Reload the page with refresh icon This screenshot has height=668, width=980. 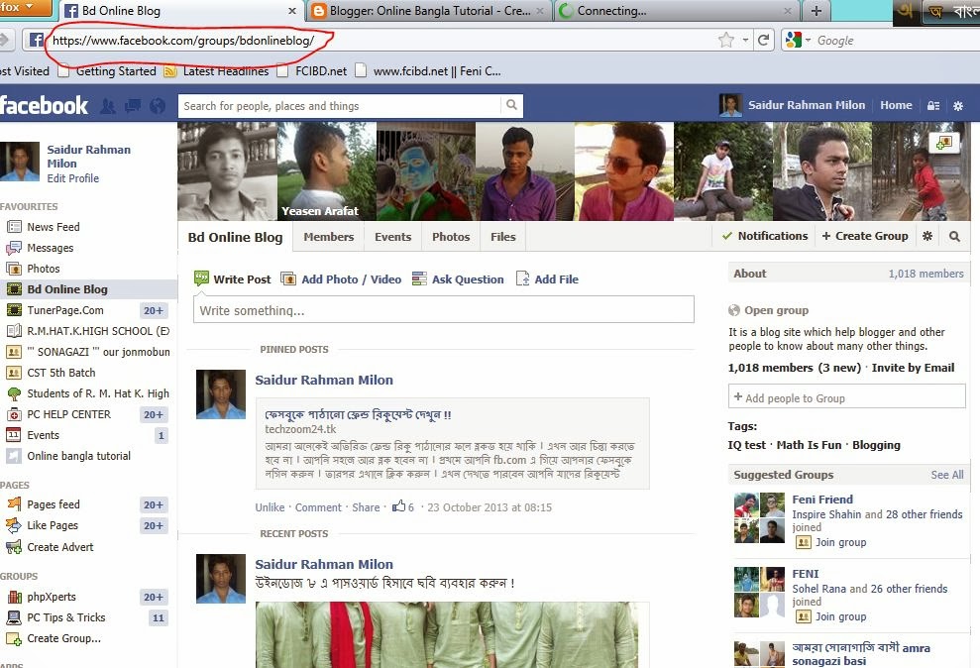tap(763, 41)
